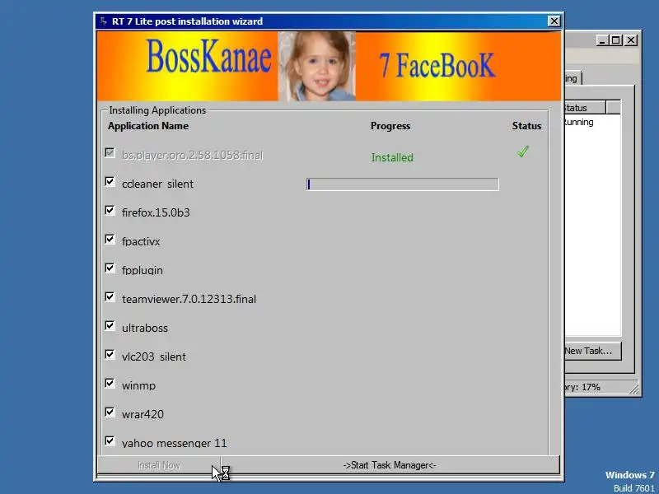The height and width of the screenshot is (494, 659).
Task: Uncheck the winmp checkbox
Action: pyautogui.click(x=110, y=383)
